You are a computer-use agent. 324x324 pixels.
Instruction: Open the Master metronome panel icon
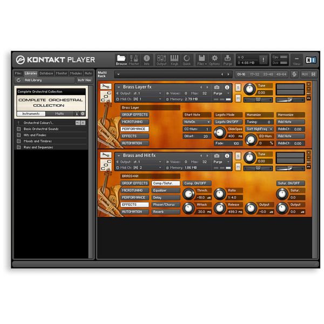click(134, 60)
